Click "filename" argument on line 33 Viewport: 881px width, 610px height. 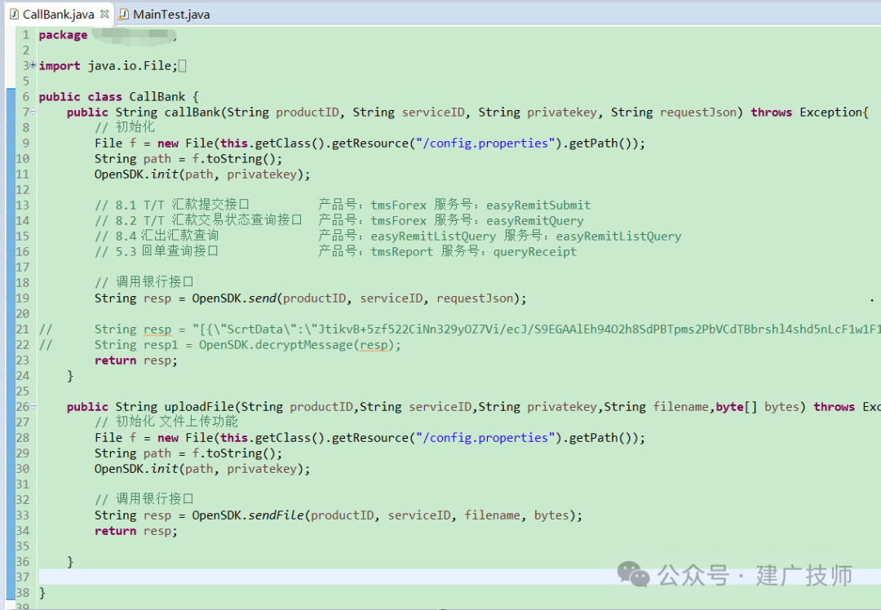[x=492, y=515]
